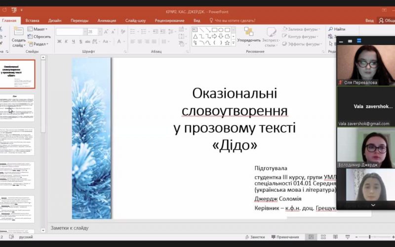Switch to slide sorter view in status bar
The height and width of the screenshot is (247, 395).
323,237
